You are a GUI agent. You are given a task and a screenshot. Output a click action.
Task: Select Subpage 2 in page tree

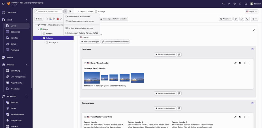(53, 42)
